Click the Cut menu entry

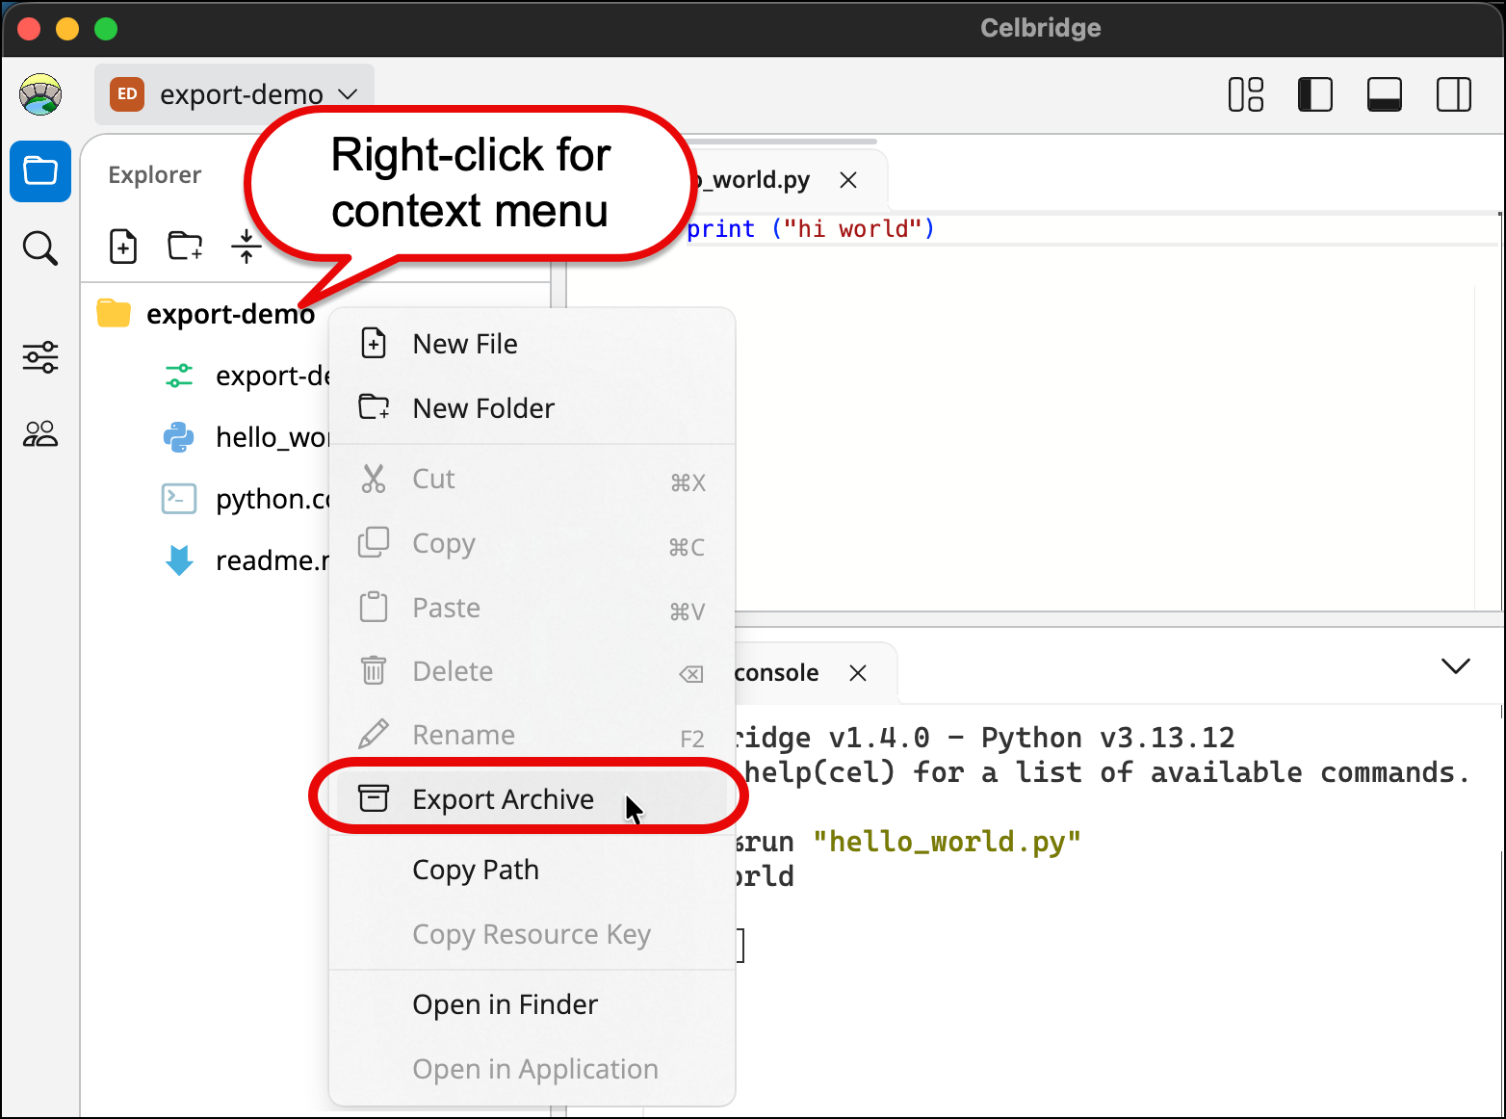click(x=532, y=479)
